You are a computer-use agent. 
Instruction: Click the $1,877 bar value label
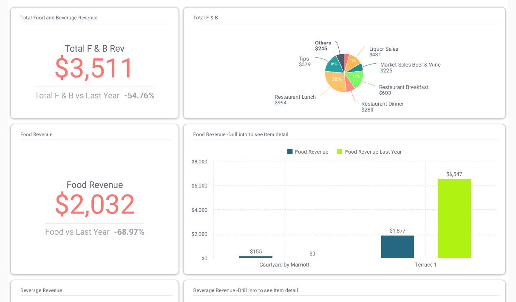397,231
